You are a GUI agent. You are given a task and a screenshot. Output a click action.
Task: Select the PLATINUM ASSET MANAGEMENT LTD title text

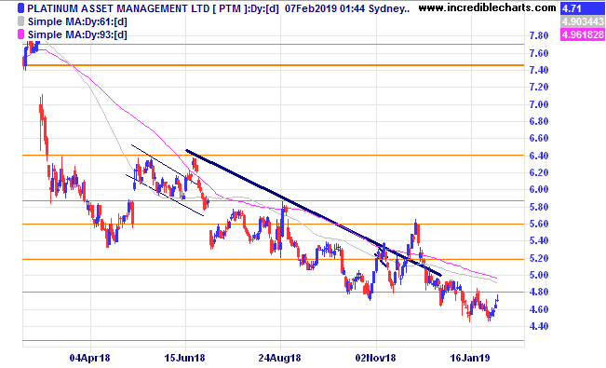pyautogui.click(x=118, y=8)
